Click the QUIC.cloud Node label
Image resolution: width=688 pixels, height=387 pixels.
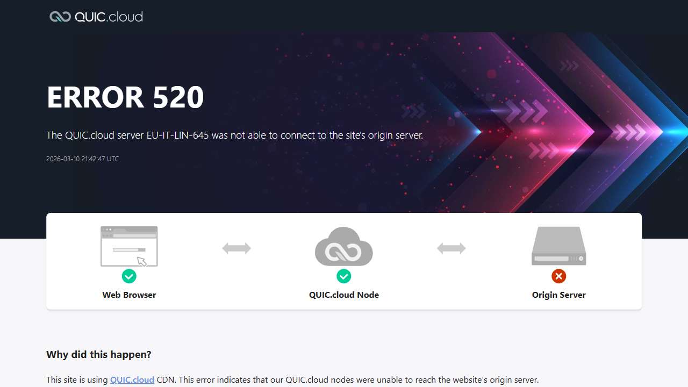(x=344, y=295)
